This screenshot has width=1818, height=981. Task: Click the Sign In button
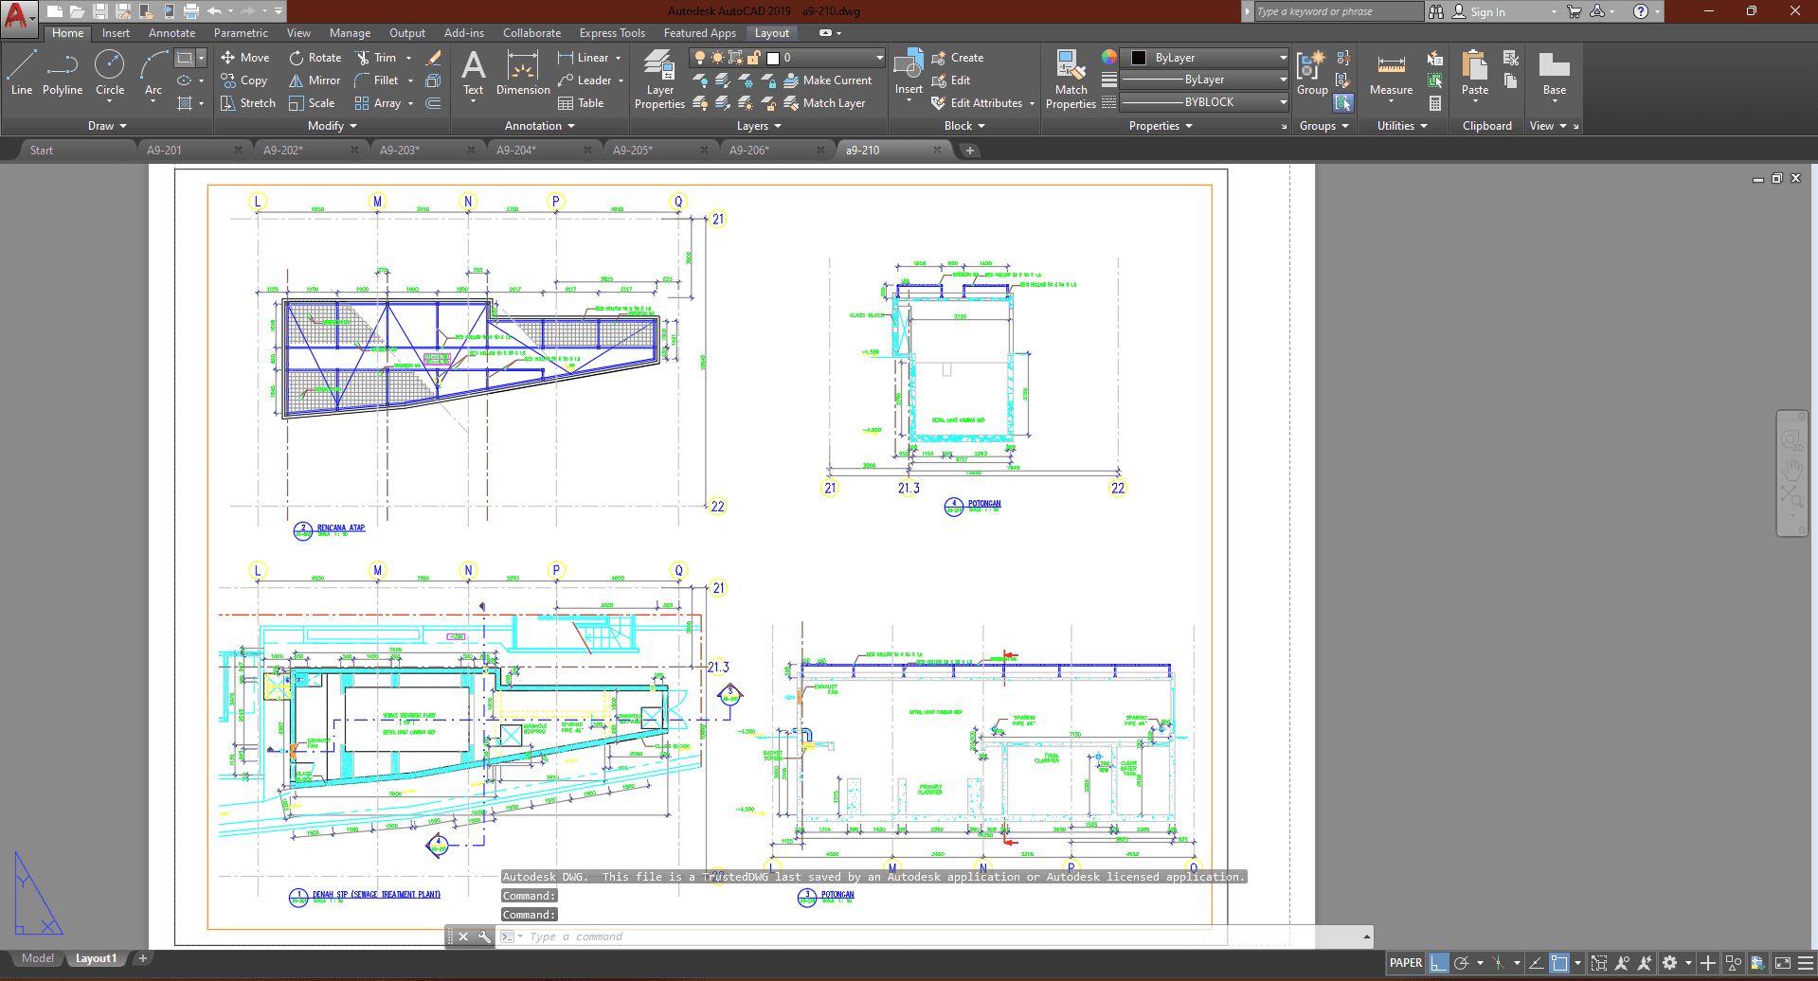click(x=1486, y=12)
